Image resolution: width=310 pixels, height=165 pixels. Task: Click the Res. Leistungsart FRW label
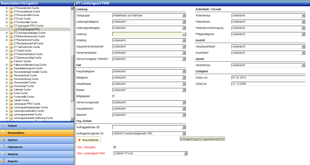tap(91, 153)
